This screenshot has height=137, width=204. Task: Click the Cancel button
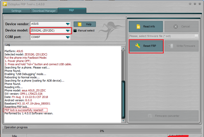pyautogui.click(x=182, y=26)
